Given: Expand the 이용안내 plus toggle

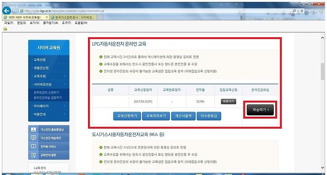Looking at the screenshot, I should pyautogui.click(x=64, y=114).
